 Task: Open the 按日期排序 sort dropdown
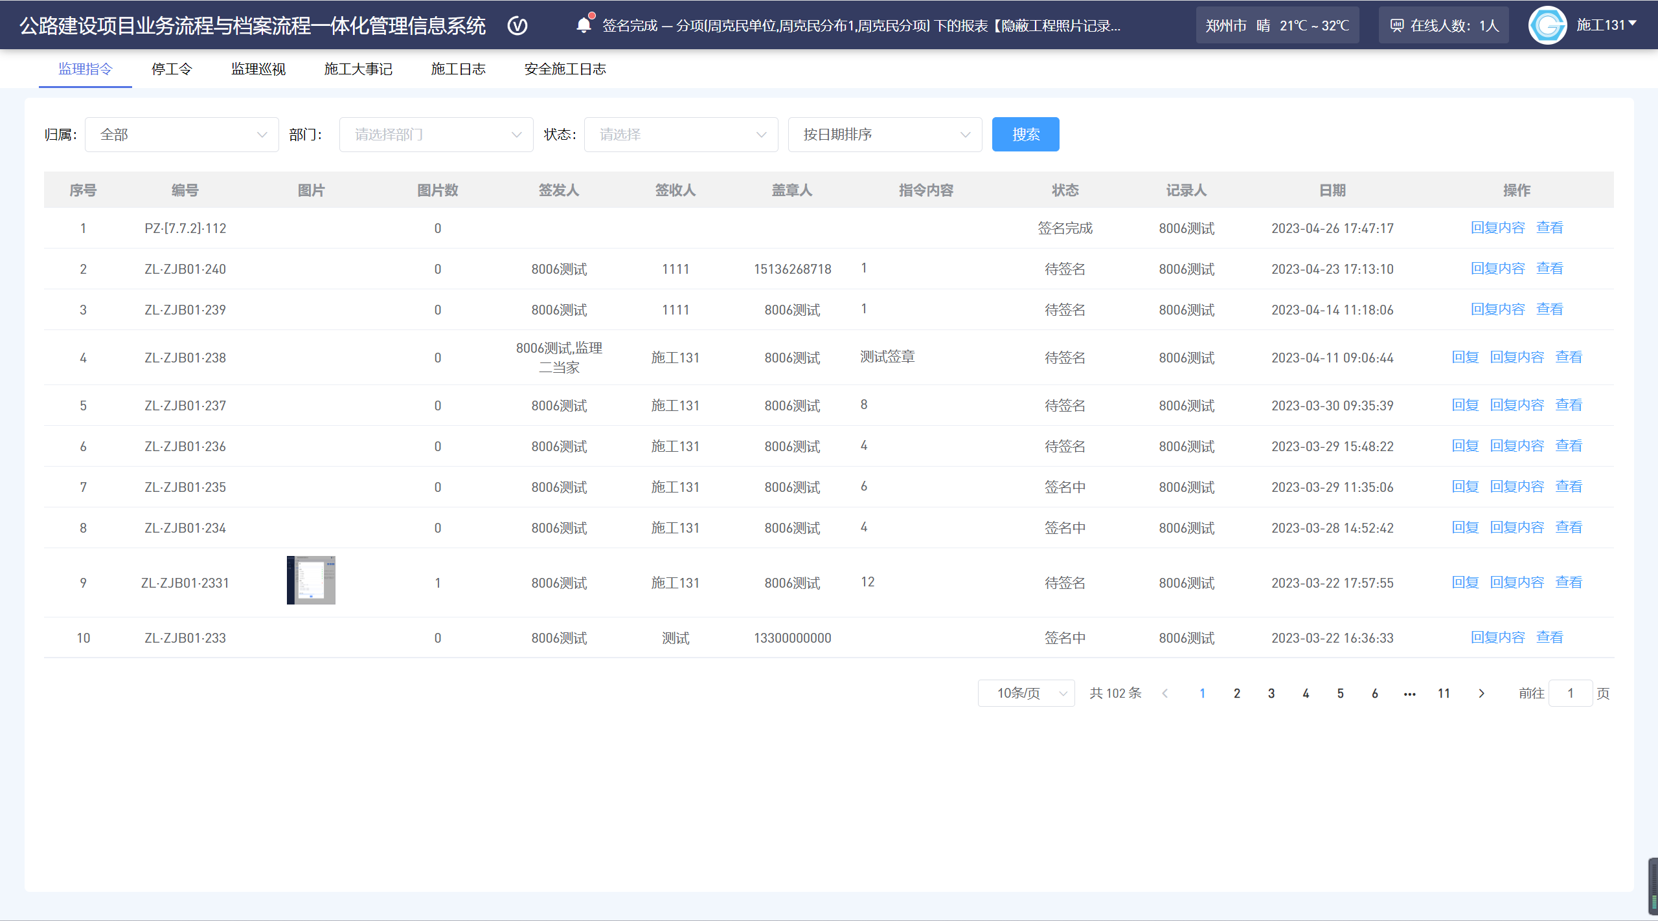click(x=885, y=135)
